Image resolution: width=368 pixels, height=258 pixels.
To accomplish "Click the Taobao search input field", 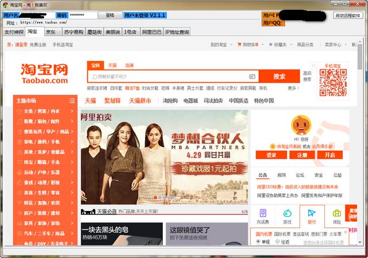I will pyautogui.click(x=173, y=76).
